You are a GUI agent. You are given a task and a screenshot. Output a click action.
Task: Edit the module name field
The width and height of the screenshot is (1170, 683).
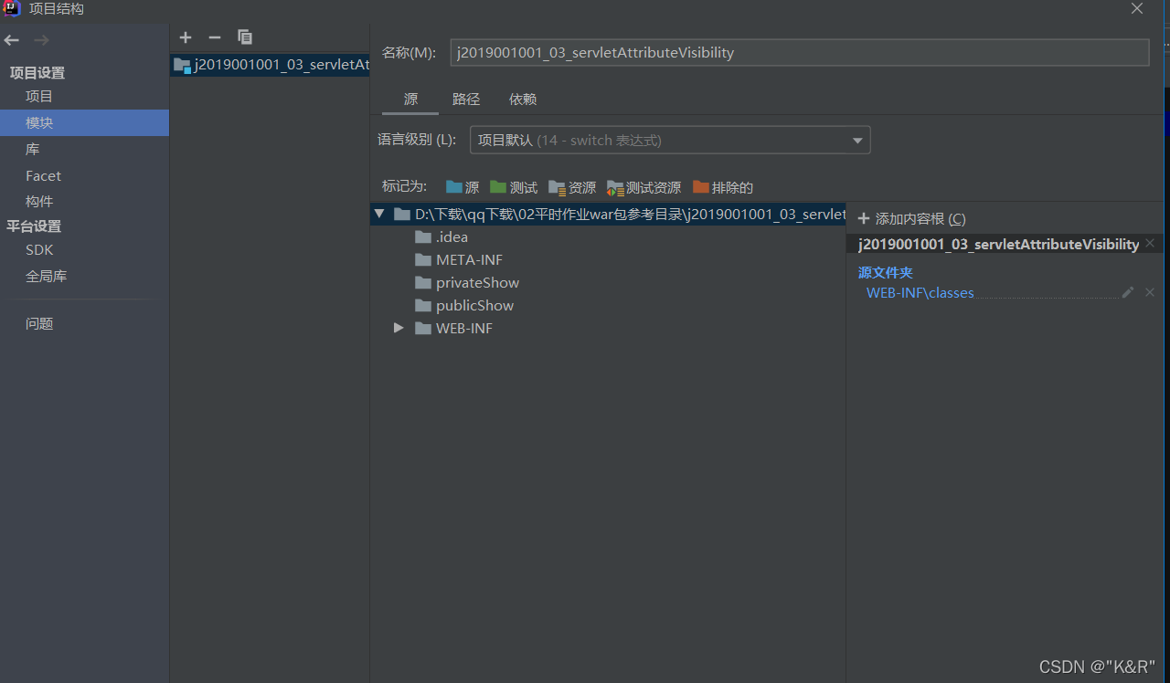[x=799, y=53]
